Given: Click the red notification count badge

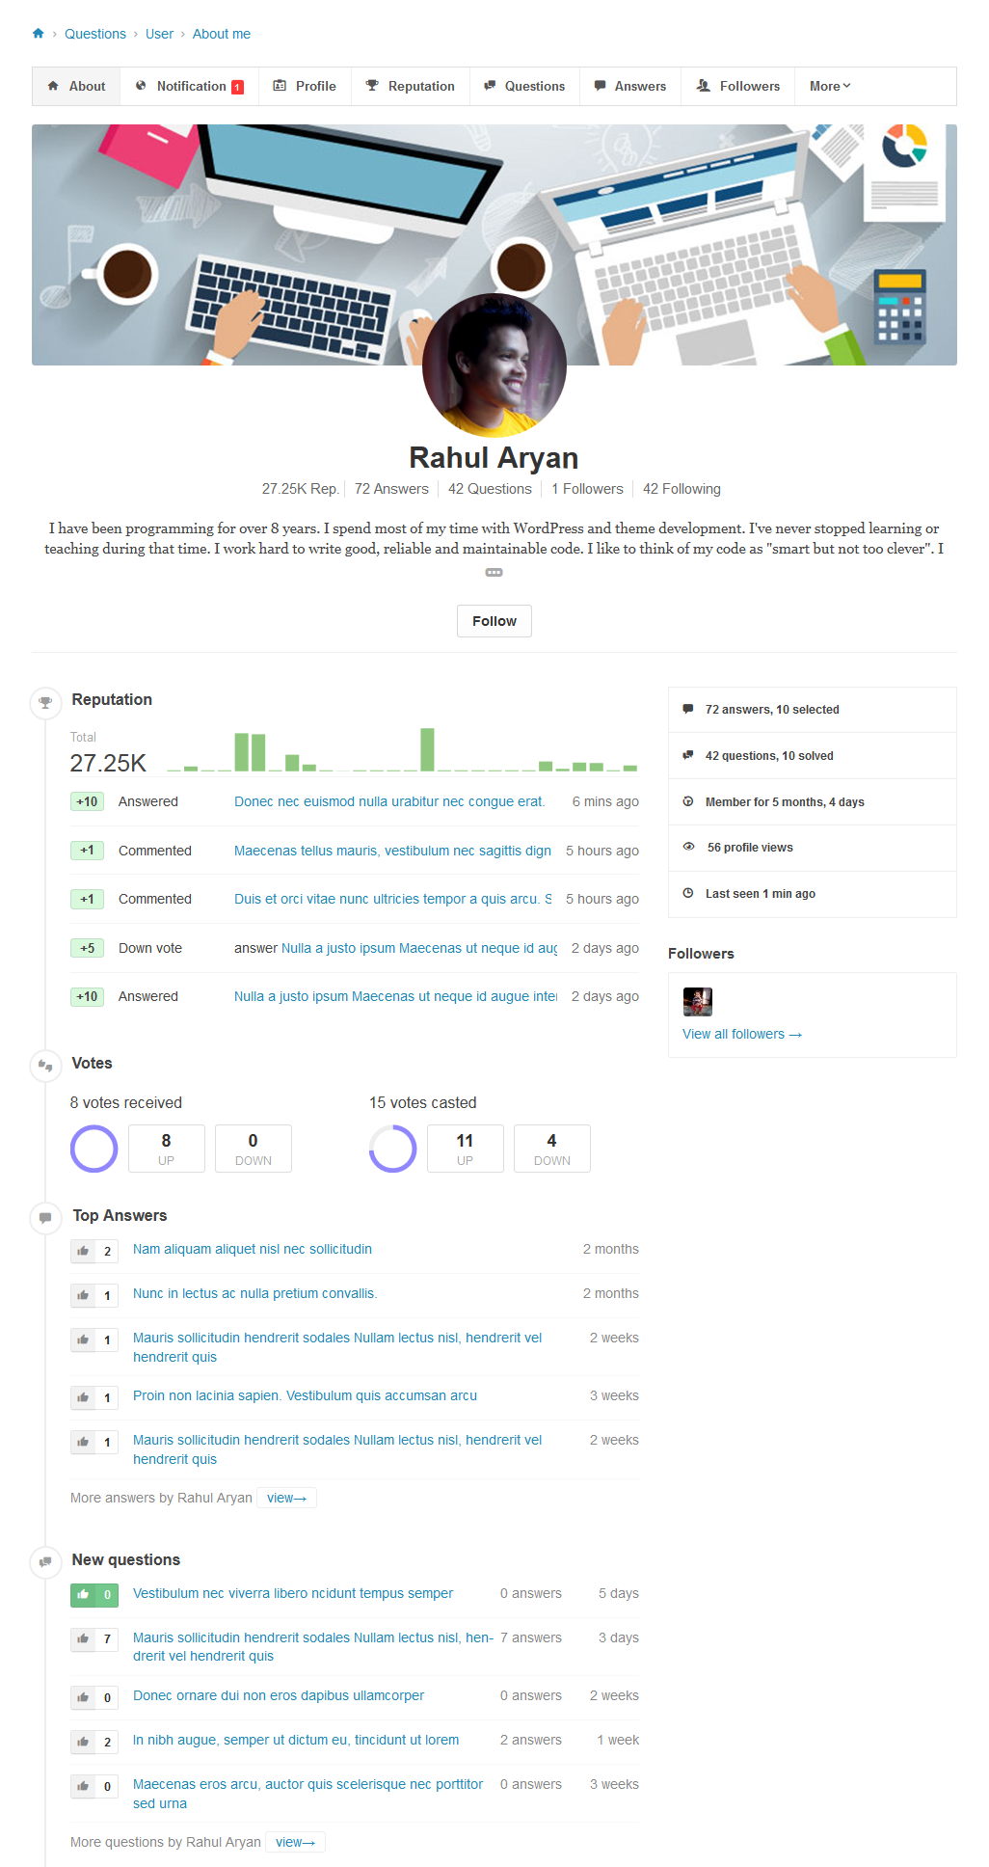Looking at the screenshot, I should pyautogui.click(x=237, y=87).
